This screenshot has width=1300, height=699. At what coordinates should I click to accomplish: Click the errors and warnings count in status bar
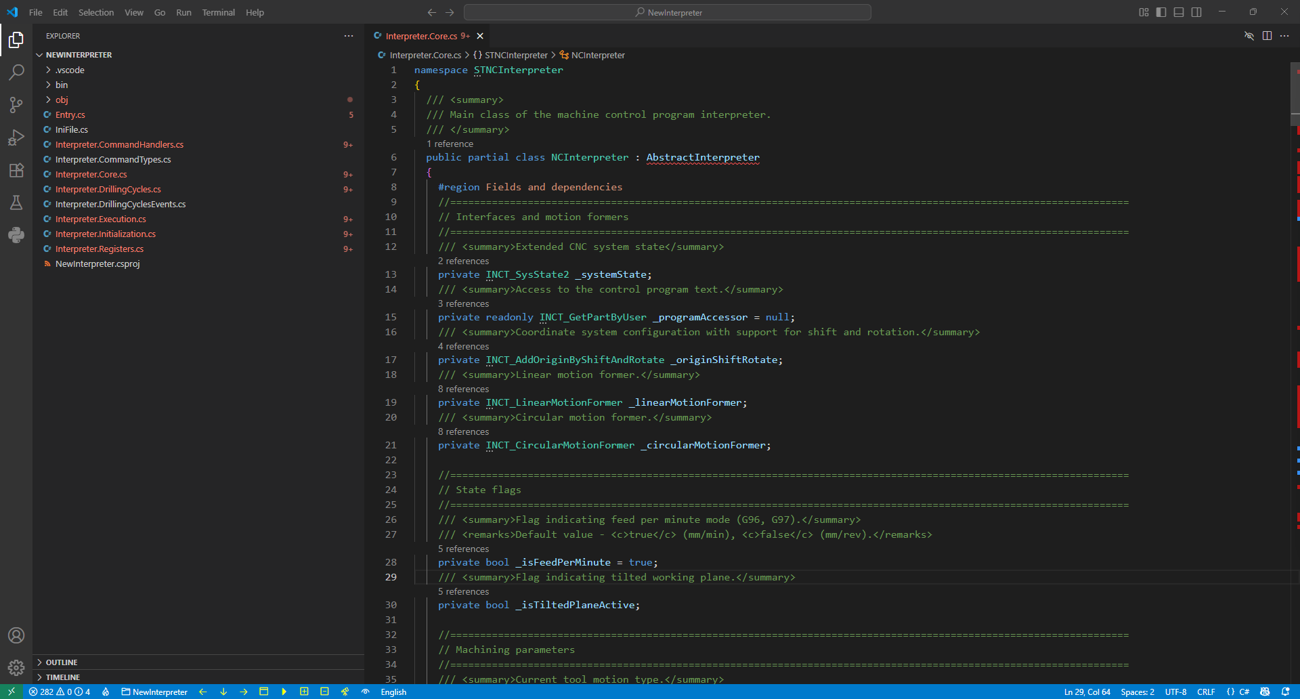coord(60,692)
